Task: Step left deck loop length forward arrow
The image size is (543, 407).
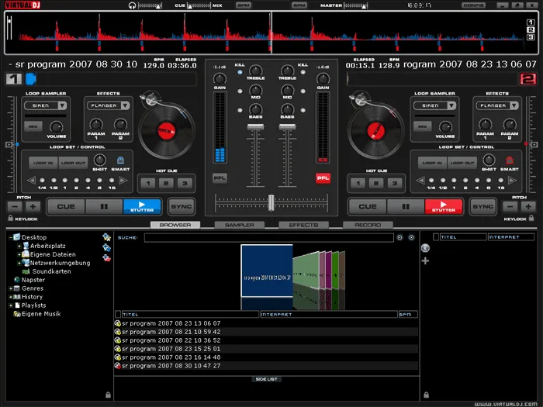Action: tap(123, 181)
